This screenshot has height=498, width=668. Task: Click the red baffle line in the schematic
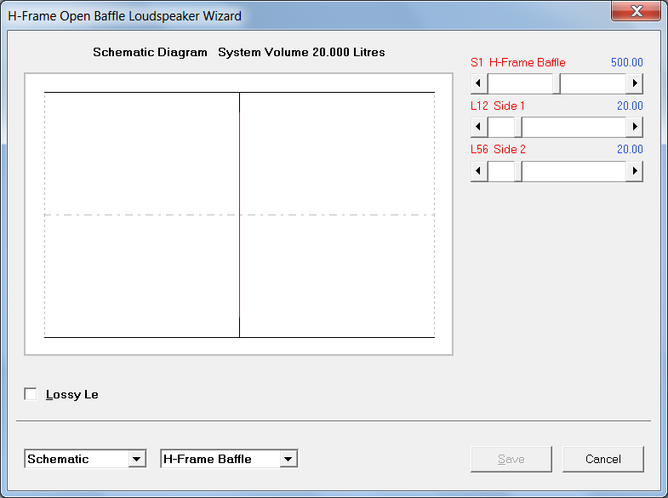239,215
